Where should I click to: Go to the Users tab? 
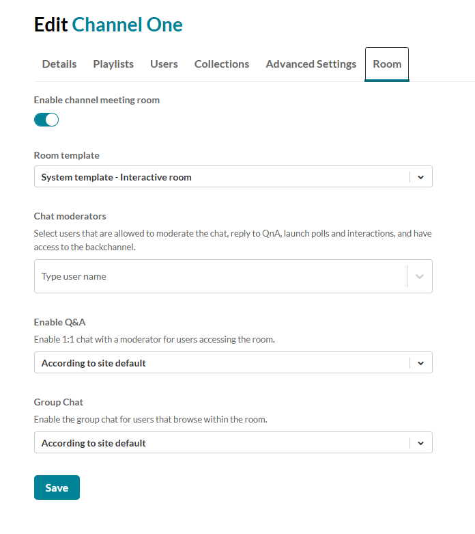164,64
